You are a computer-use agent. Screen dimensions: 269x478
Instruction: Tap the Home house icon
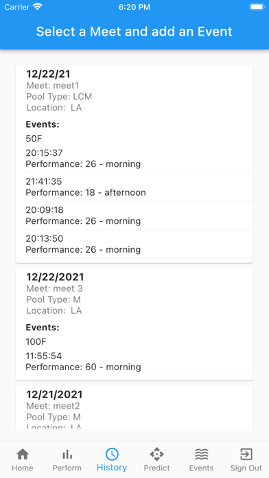click(23, 454)
